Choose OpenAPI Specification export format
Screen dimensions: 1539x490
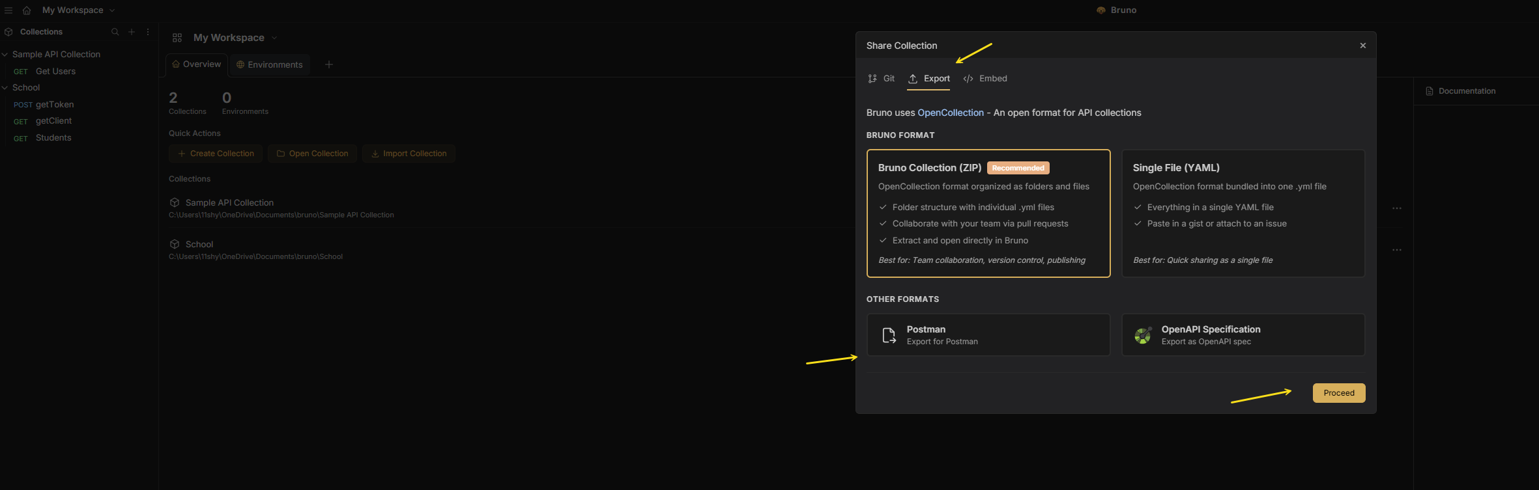1243,335
